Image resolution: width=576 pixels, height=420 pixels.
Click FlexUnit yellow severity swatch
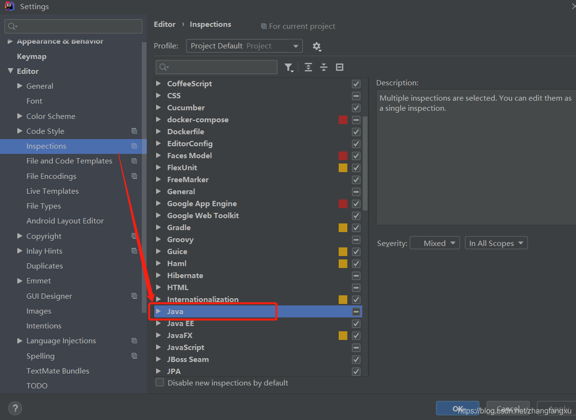click(343, 168)
